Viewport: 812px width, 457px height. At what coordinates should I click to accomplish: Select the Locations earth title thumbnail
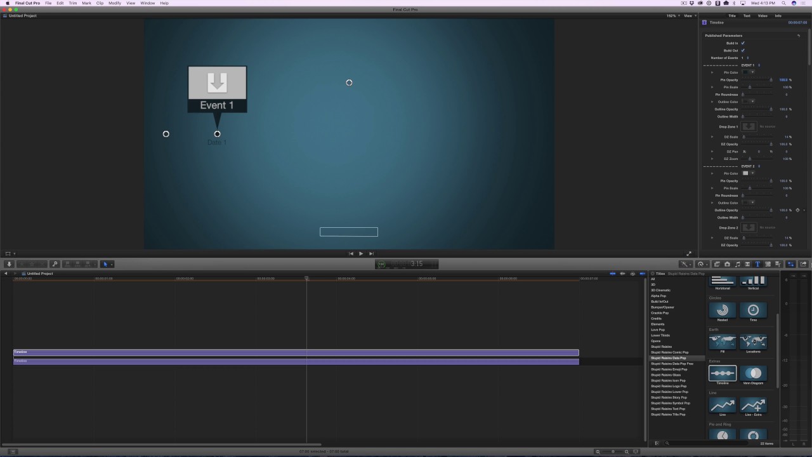(x=753, y=342)
